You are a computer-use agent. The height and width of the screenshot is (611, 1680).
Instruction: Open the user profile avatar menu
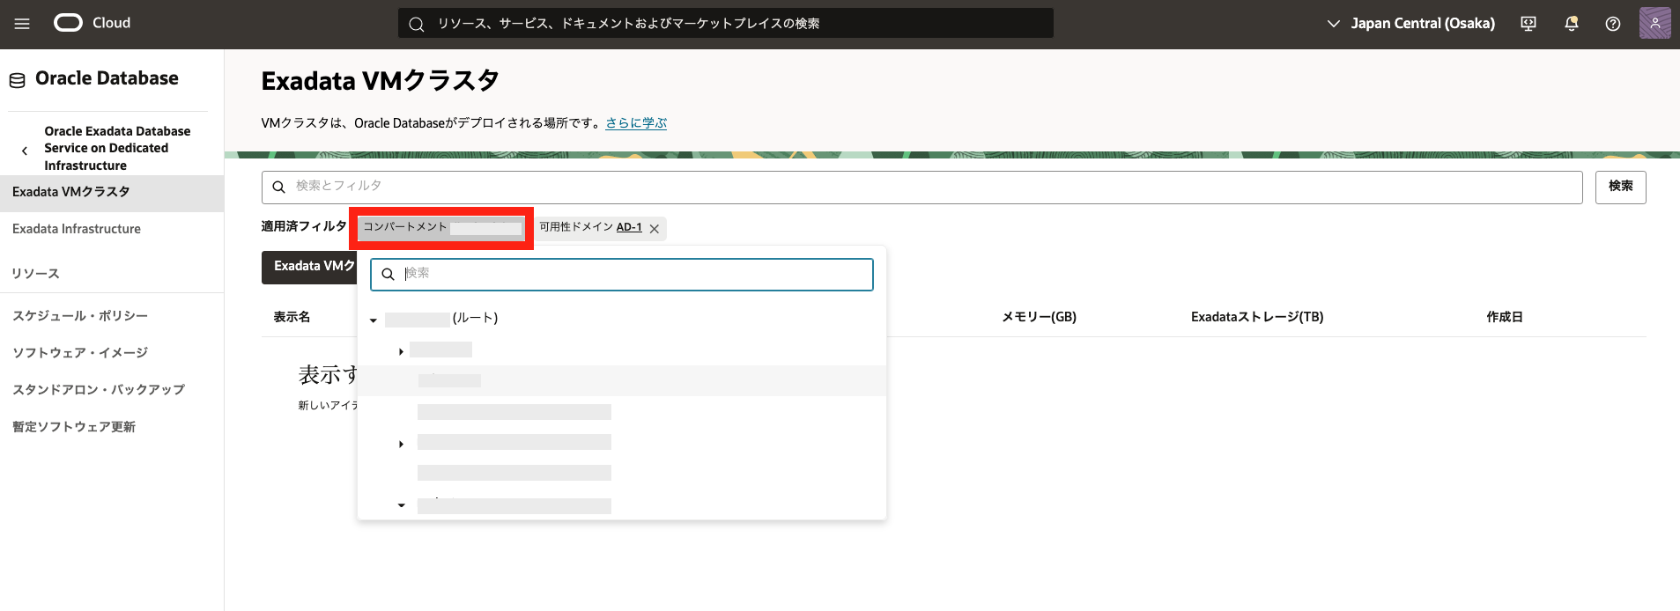pyautogui.click(x=1654, y=24)
